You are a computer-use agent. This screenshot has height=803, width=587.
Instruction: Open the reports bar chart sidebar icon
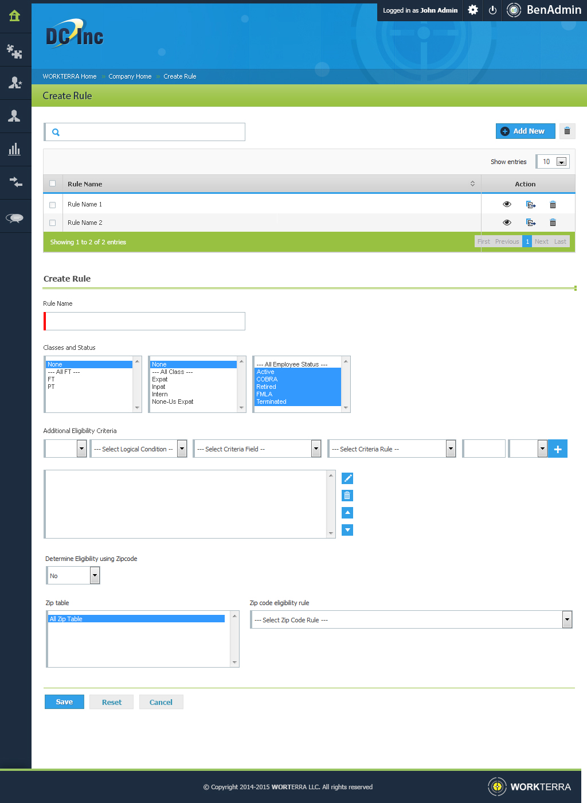[x=15, y=150]
